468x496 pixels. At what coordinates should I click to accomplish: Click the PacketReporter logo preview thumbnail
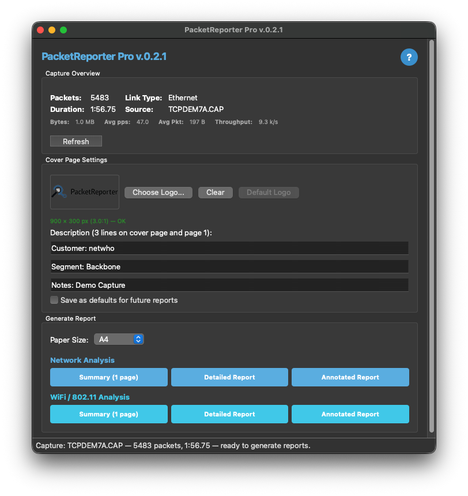(85, 191)
